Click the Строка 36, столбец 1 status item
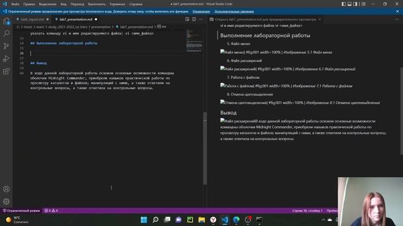Screen dimensions: 403x226 click(x=307, y=211)
